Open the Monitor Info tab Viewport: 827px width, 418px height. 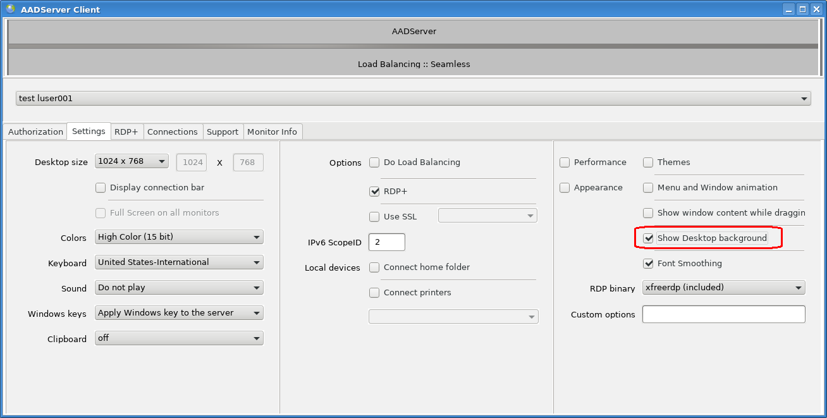click(x=272, y=132)
